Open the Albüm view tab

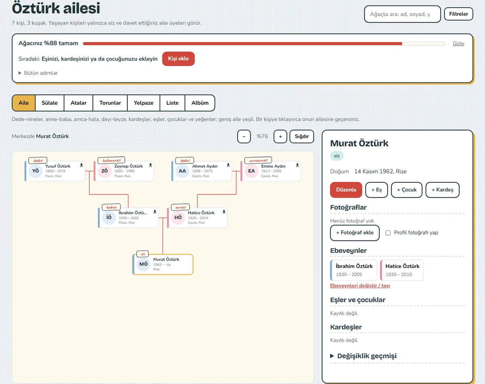pyautogui.click(x=200, y=103)
